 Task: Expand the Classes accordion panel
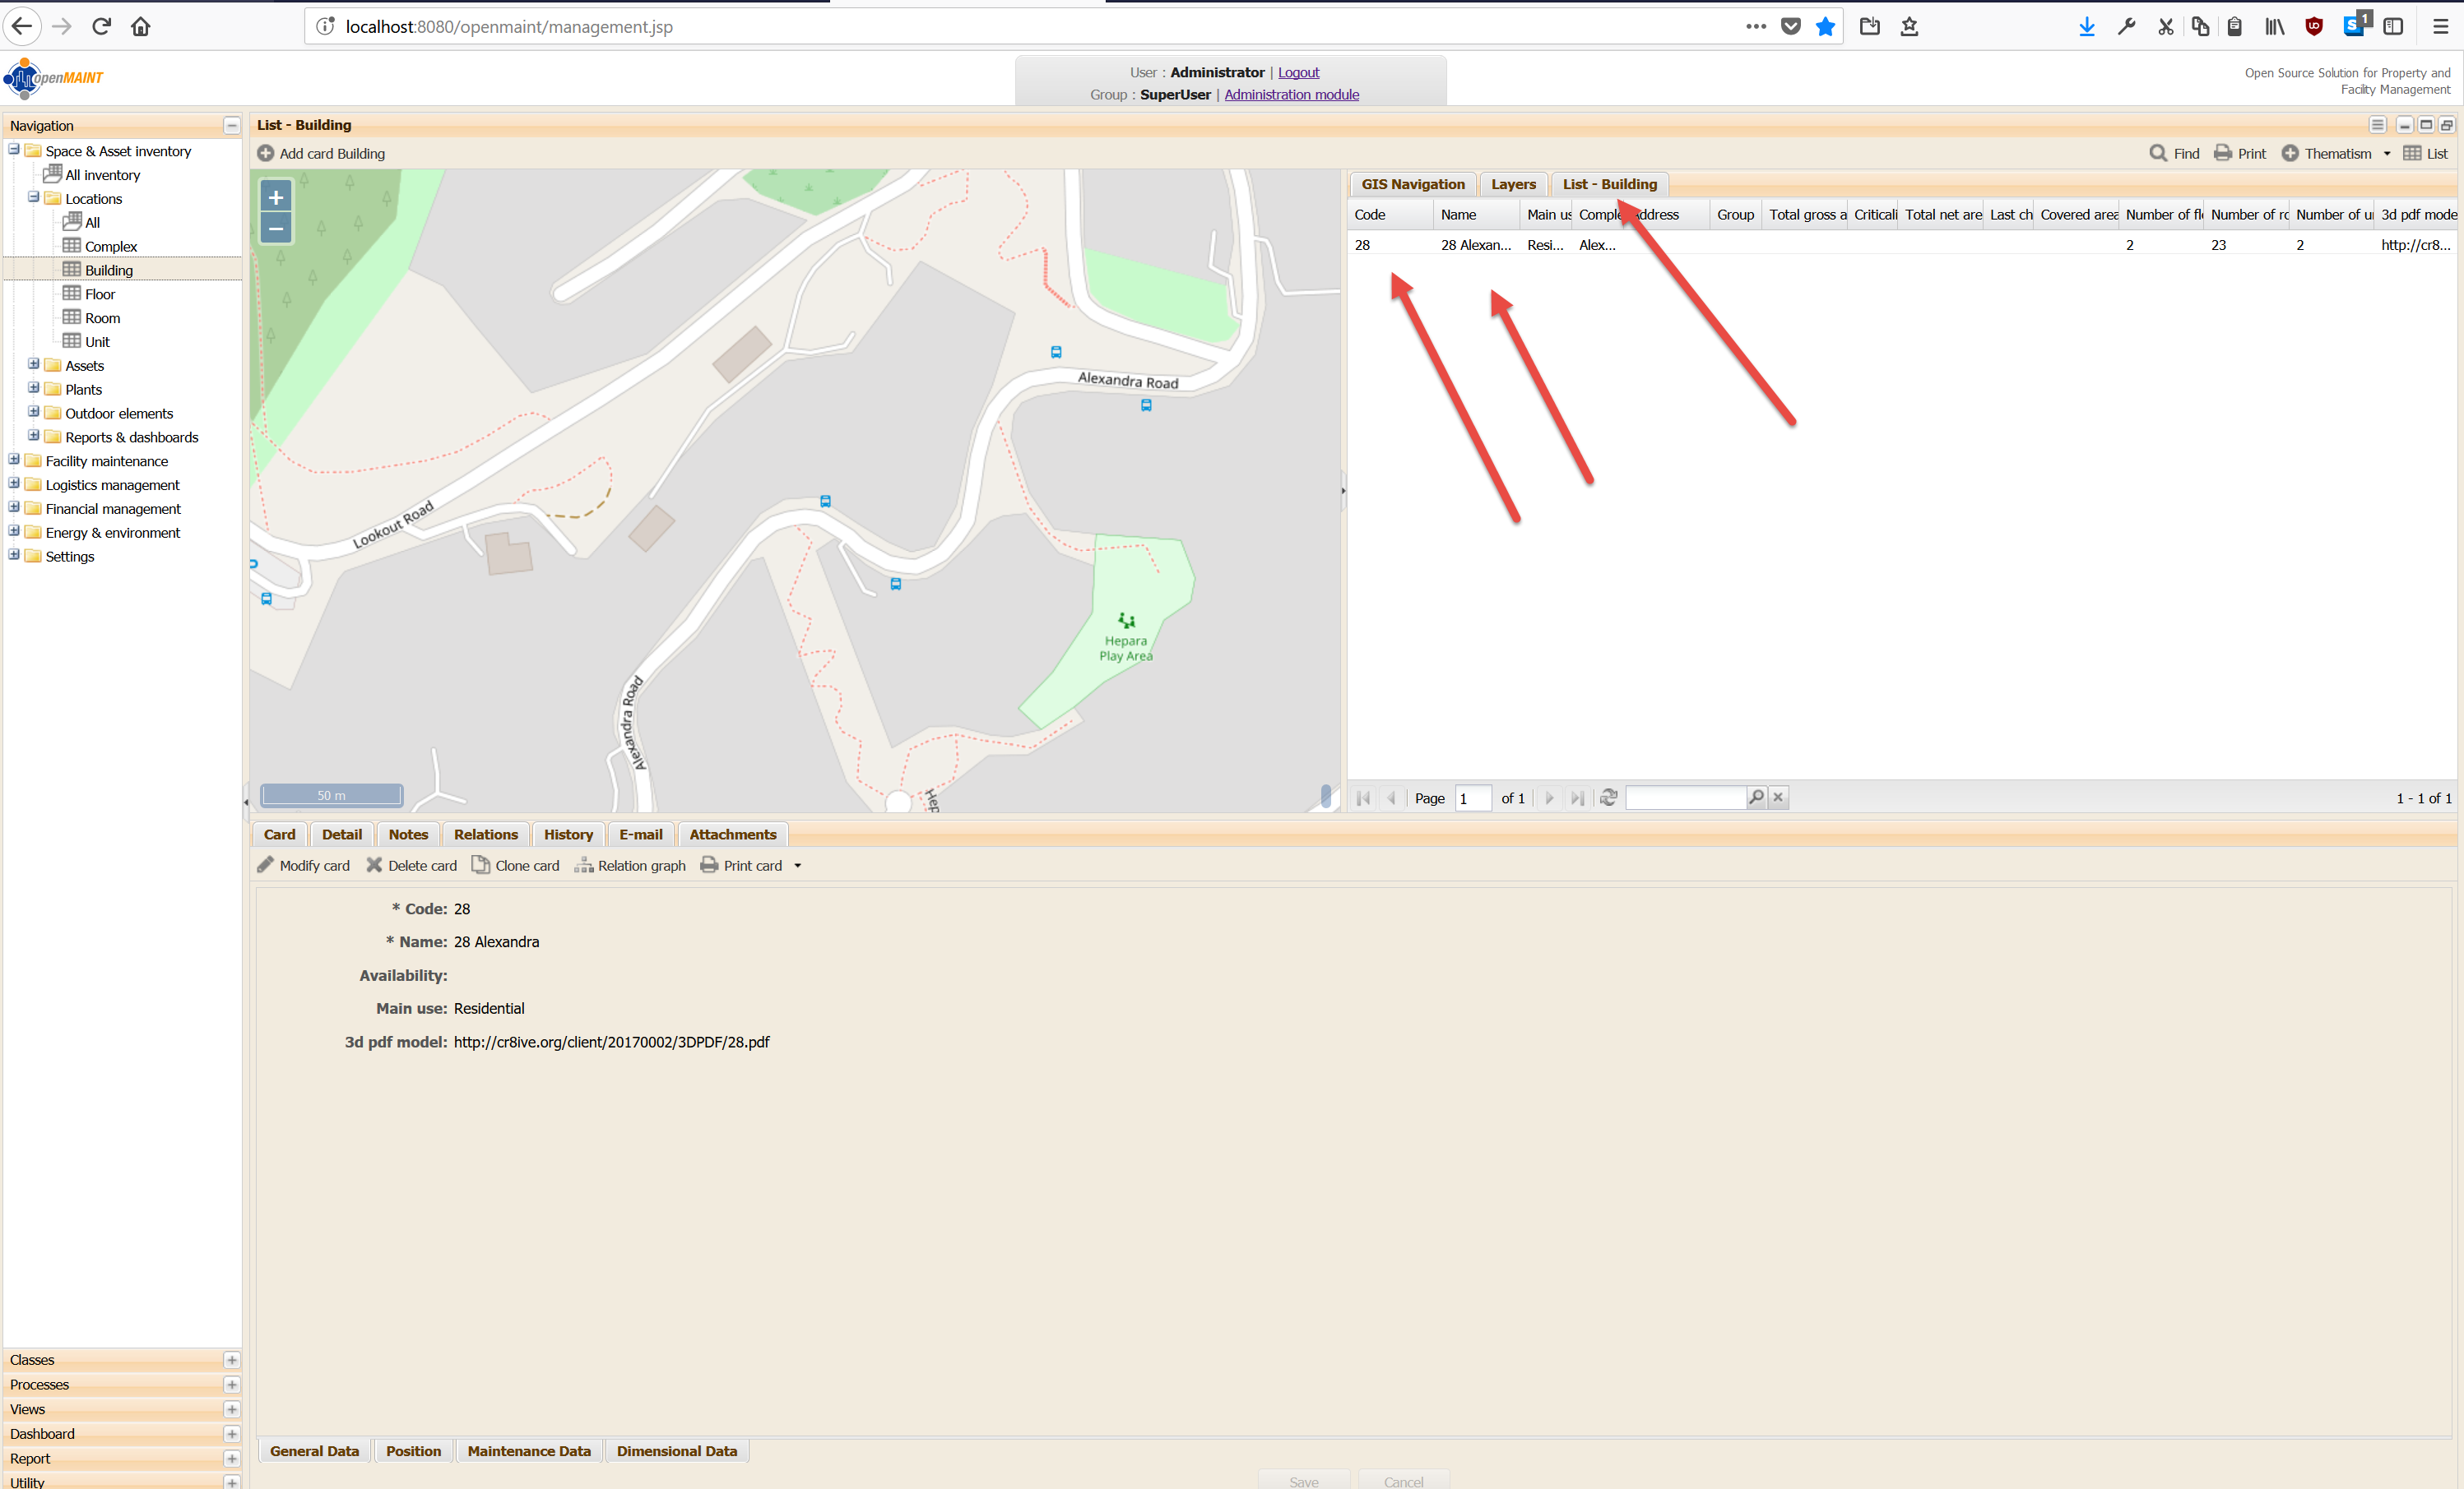pos(232,1360)
